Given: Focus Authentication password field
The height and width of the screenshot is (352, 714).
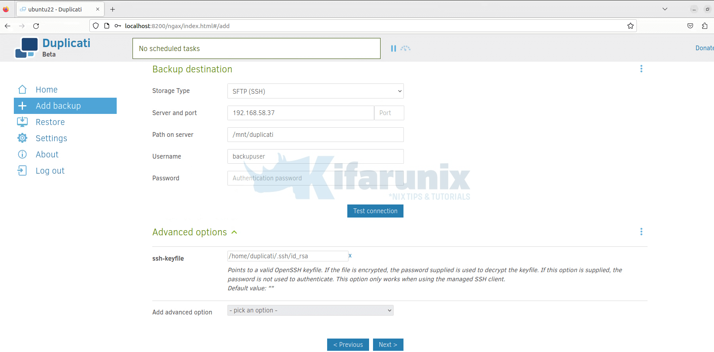Looking at the screenshot, I should point(315,178).
